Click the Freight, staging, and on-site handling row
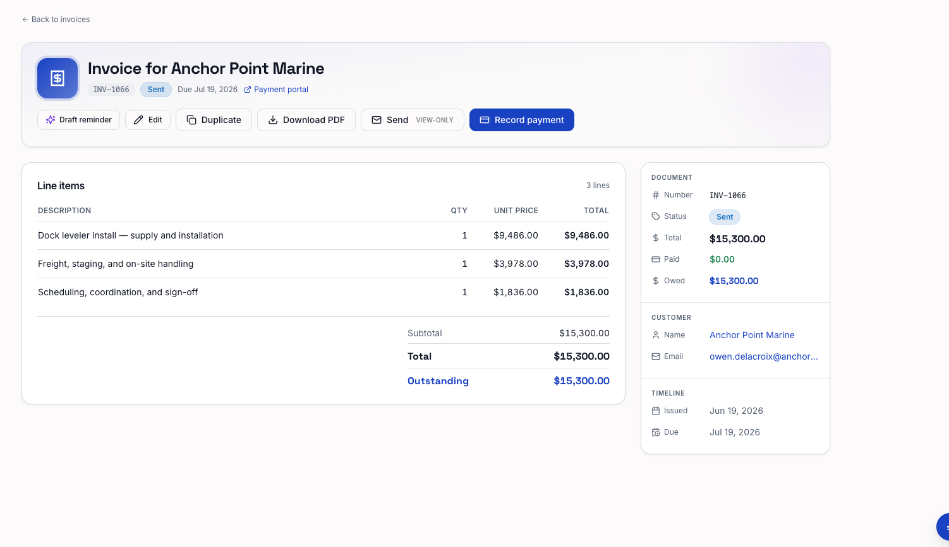Viewport: 949px width, 547px height. 323,264
